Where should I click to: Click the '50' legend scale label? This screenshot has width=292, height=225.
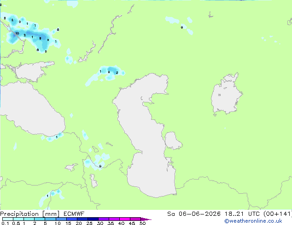142,223
